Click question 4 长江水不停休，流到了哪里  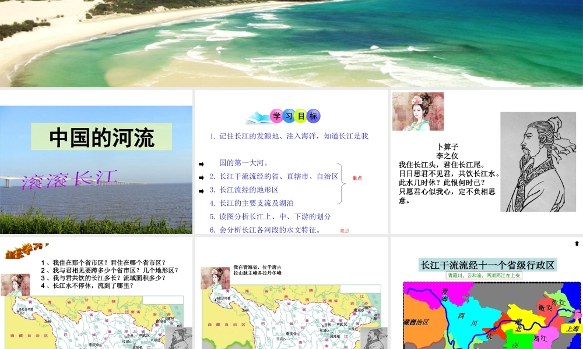tap(87, 286)
